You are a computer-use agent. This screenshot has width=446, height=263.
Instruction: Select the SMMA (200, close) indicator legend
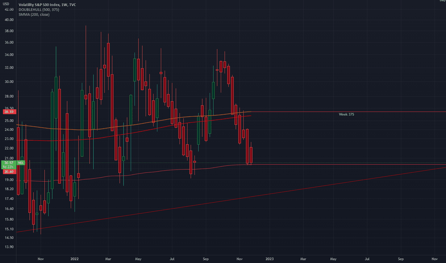[34, 14]
